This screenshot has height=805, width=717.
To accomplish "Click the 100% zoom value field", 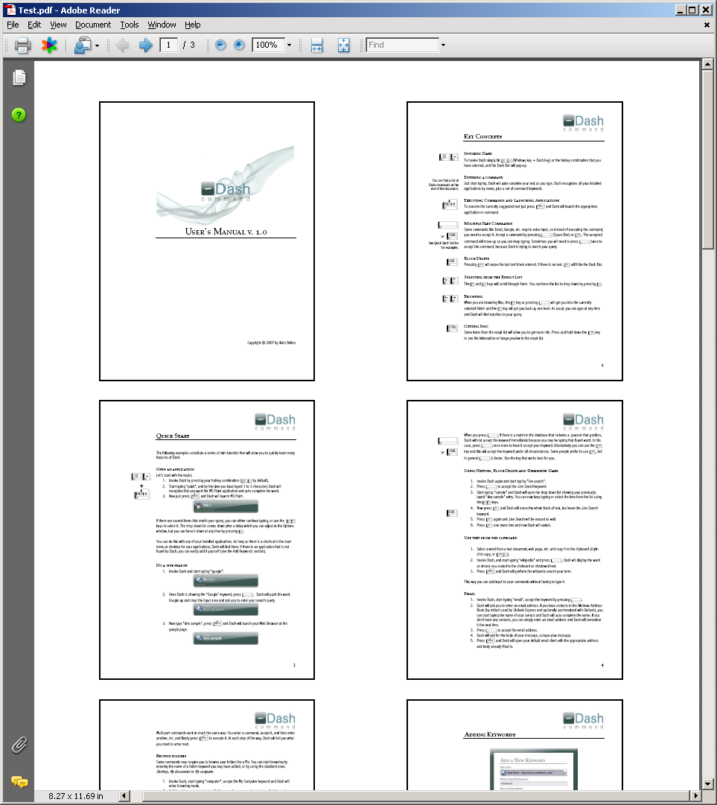I will click(268, 45).
